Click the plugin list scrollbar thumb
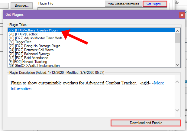 [x=177, y=38]
